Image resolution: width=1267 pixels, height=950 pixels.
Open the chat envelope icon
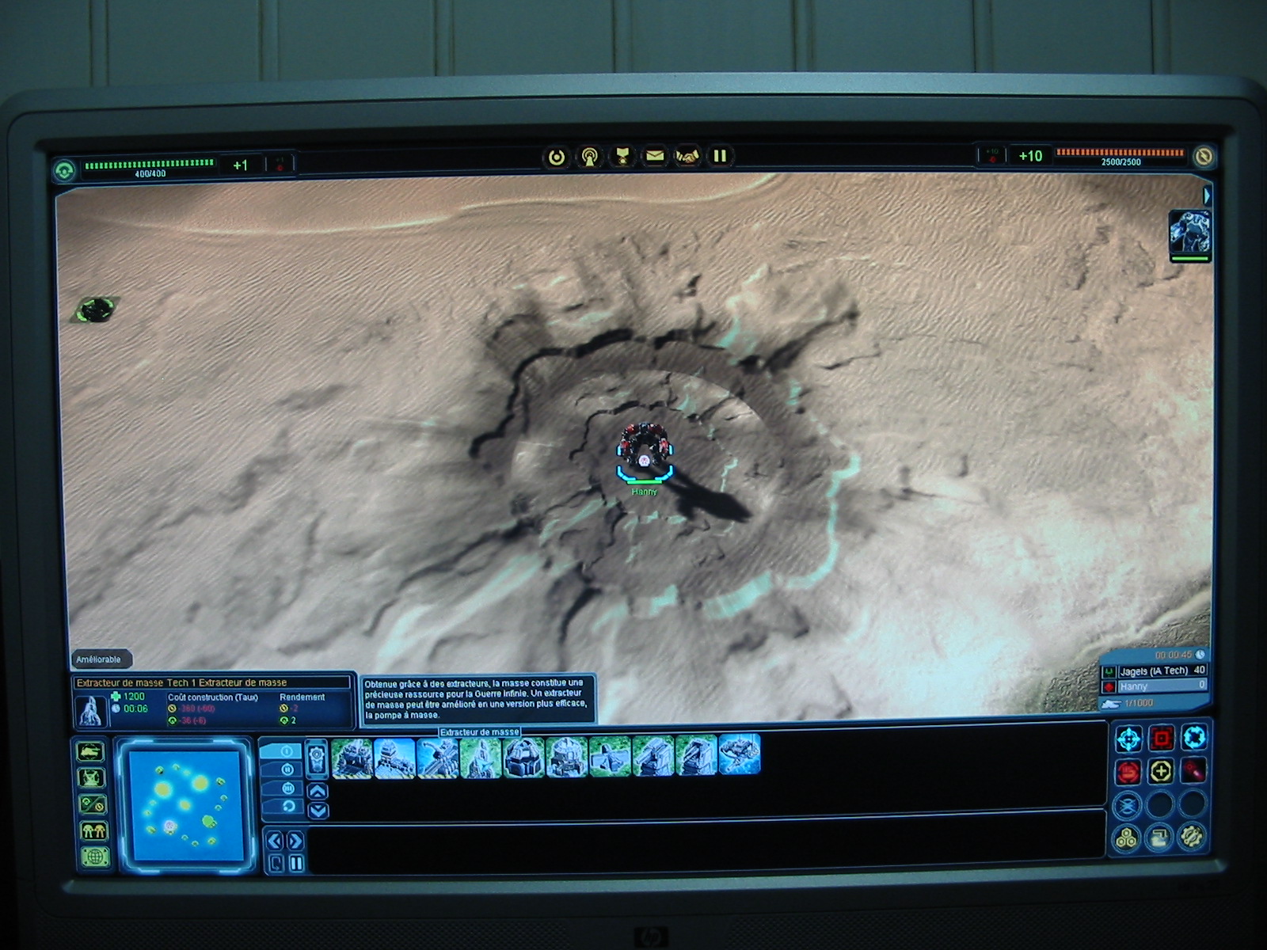[x=654, y=157]
